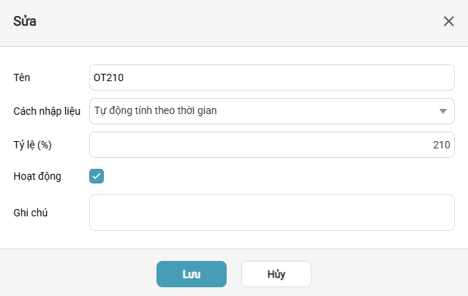Image resolution: width=468 pixels, height=296 pixels.
Task: Save changes with the Lưu button
Action: 192,274
